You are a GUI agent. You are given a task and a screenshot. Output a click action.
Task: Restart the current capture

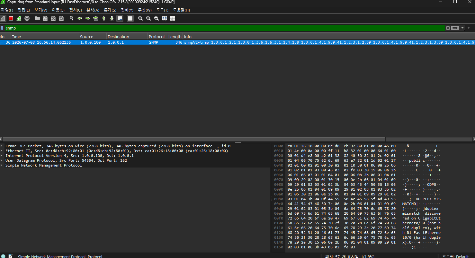click(x=19, y=18)
